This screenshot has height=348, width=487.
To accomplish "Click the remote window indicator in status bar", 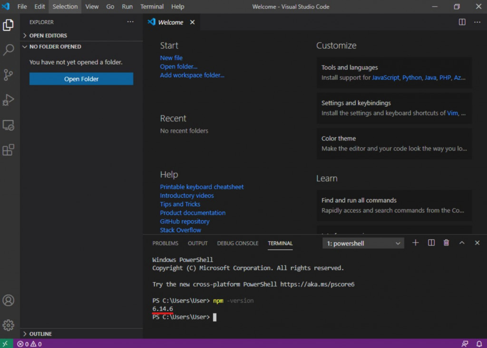I will click(x=5, y=344).
